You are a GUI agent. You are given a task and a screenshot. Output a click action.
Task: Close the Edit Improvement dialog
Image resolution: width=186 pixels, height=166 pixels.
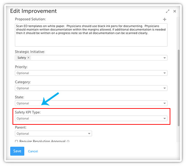click(175, 11)
